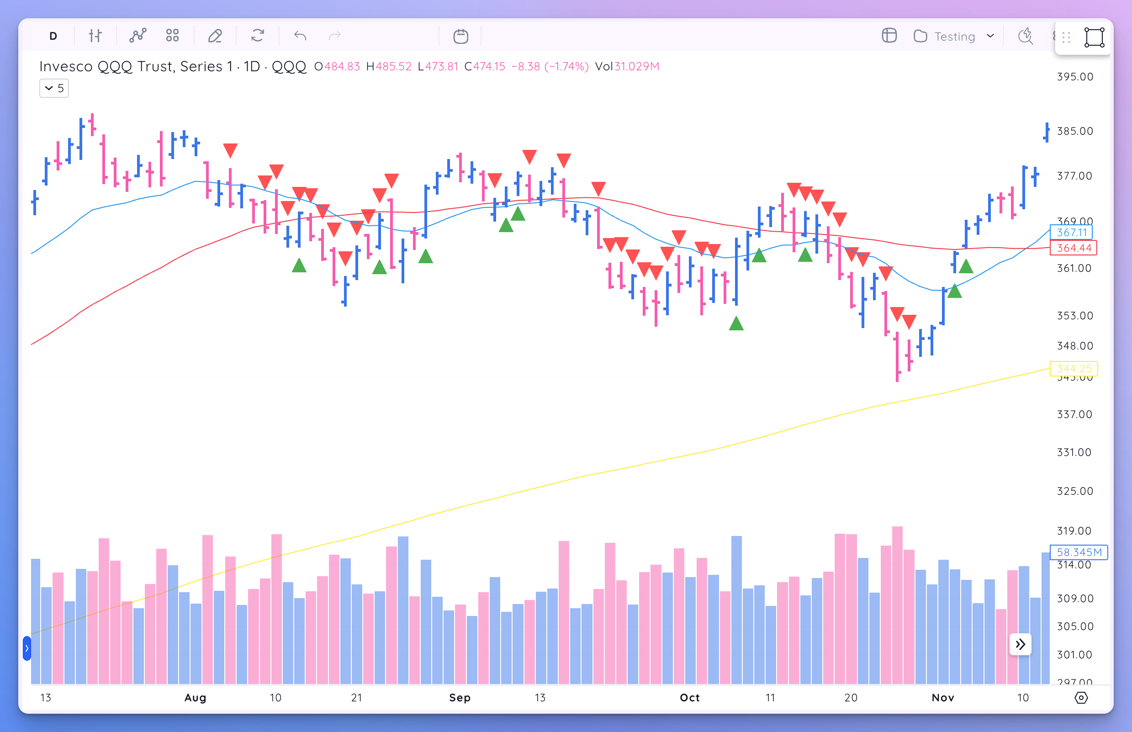Image resolution: width=1132 pixels, height=732 pixels.
Task: Open the quick search lightning icon
Action: pyautogui.click(x=1026, y=36)
